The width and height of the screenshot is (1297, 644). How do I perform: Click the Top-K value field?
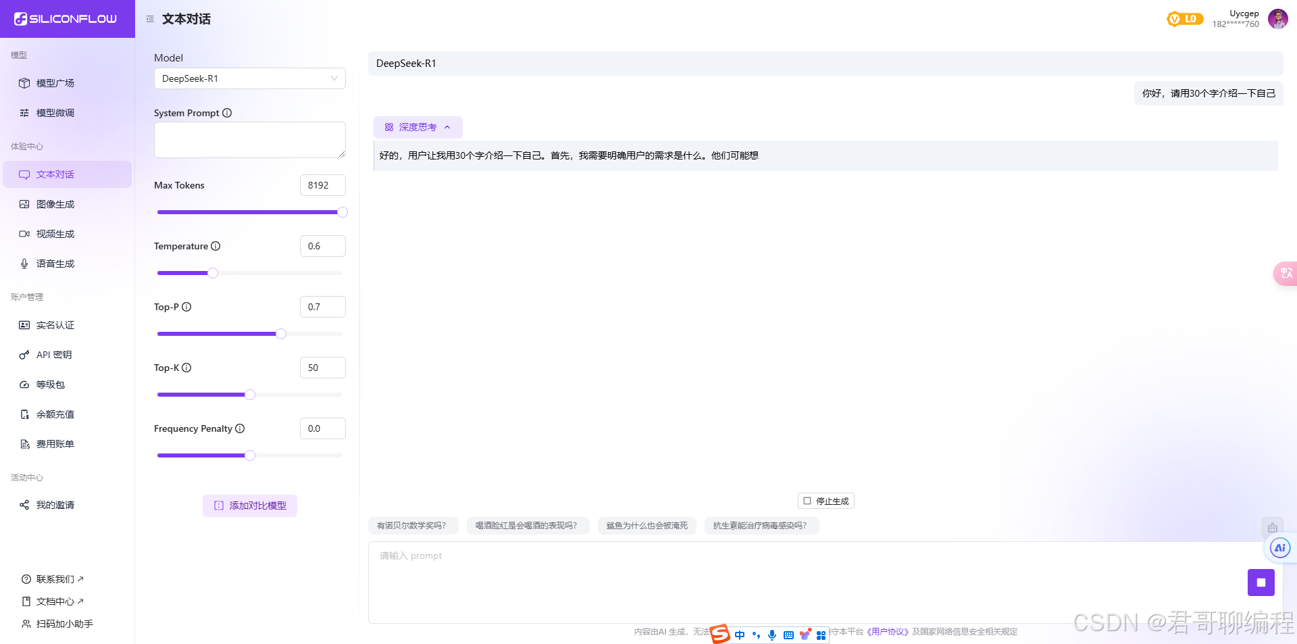323,368
